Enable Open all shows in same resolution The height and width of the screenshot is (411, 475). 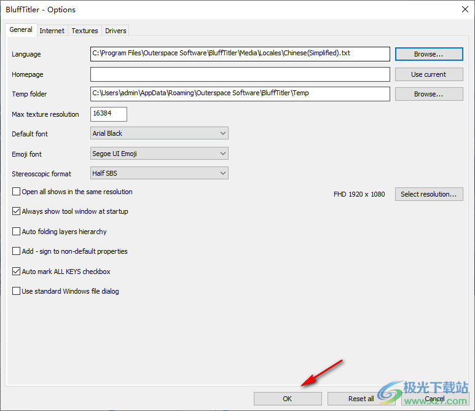[17, 192]
